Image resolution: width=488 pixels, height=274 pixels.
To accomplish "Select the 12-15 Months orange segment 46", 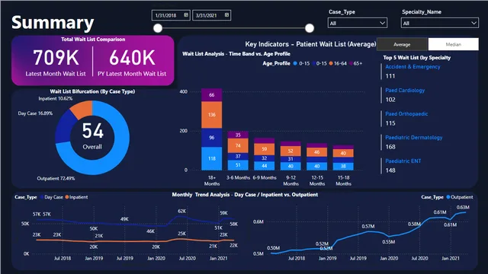I will point(317,152).
